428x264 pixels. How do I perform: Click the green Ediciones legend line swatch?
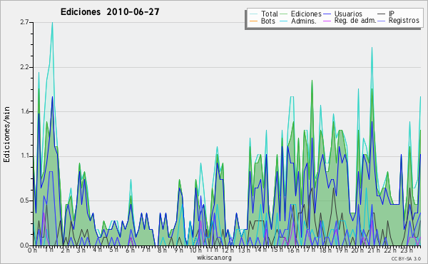point(284,14)
